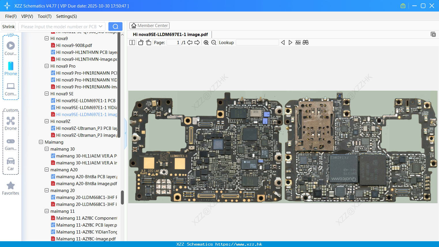
Task: Go to next page arrow
Action: [197, 43]
